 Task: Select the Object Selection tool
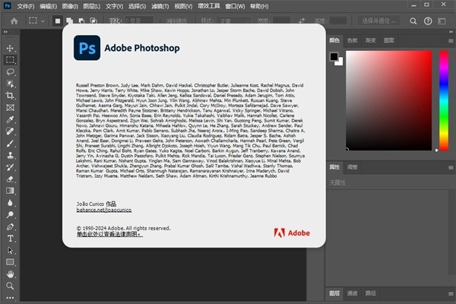point(10,84)
